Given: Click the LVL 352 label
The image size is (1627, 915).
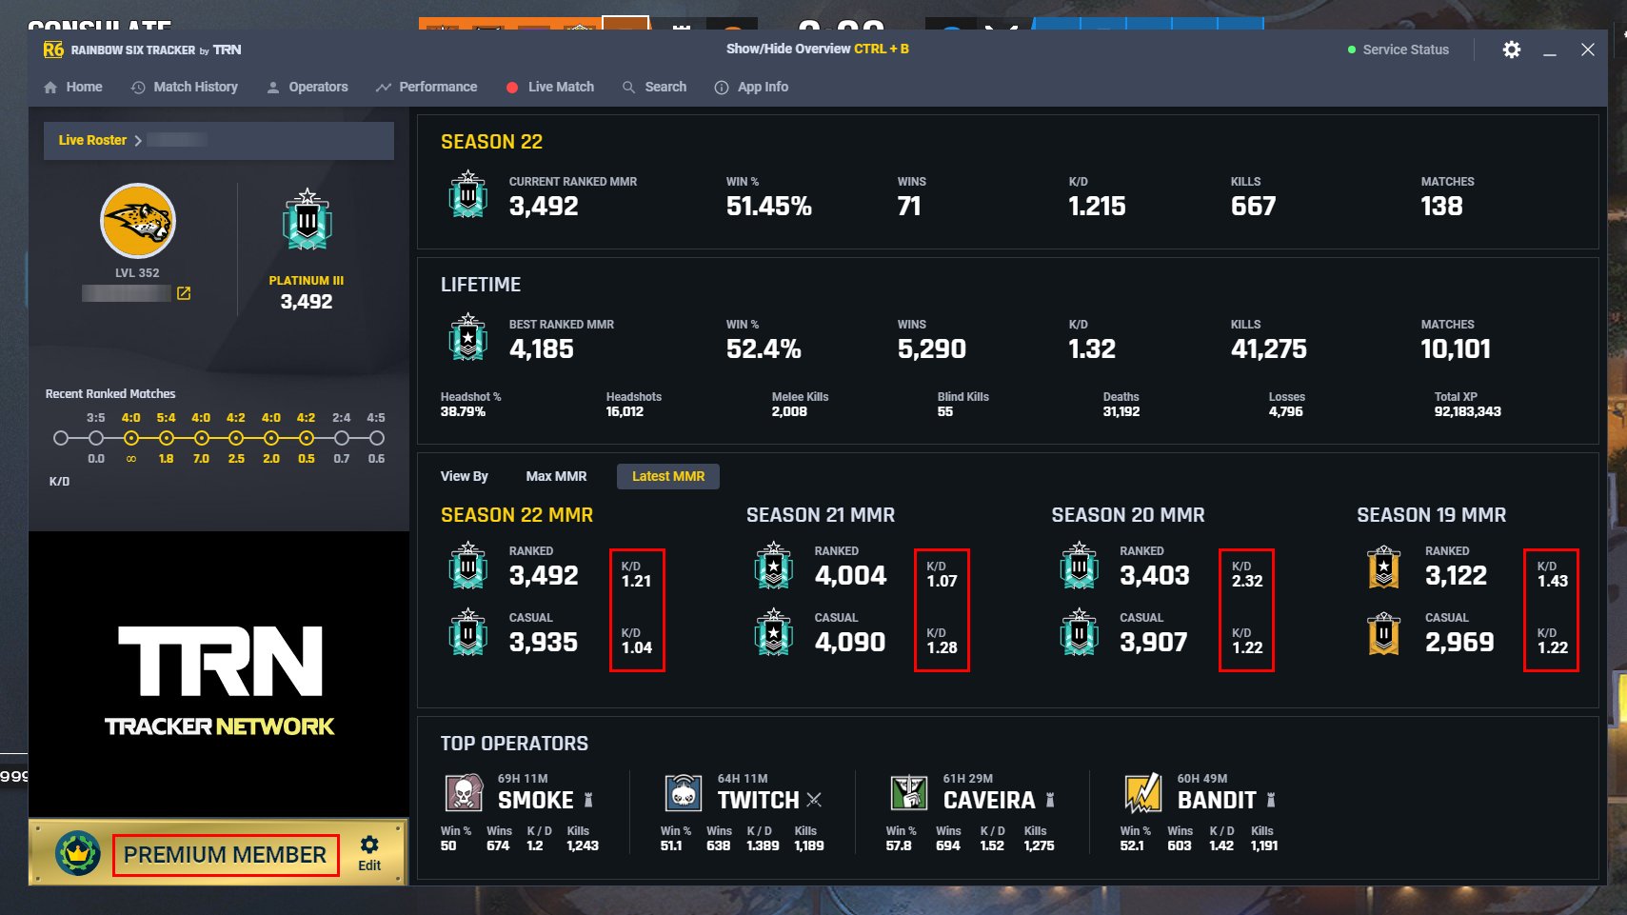Looking at the screenshot, I should [137, 272].
